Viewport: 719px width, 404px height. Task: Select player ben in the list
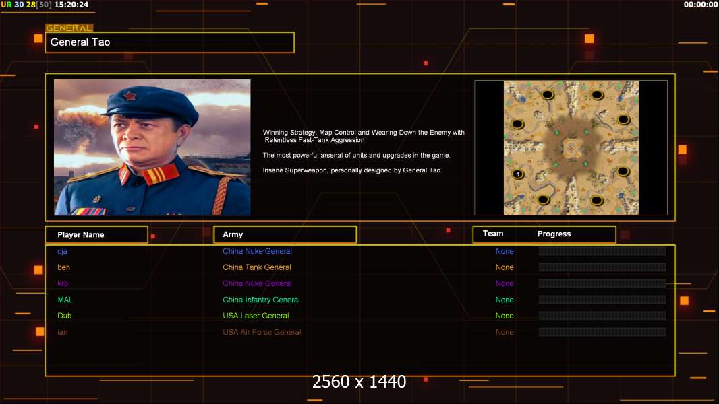(63, 267)
